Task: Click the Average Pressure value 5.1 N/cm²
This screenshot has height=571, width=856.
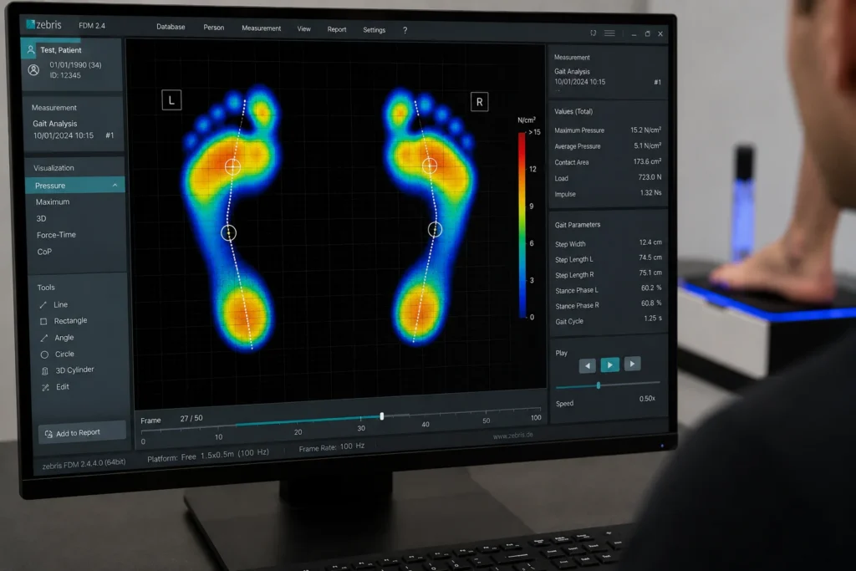Action: pos(647,145)
